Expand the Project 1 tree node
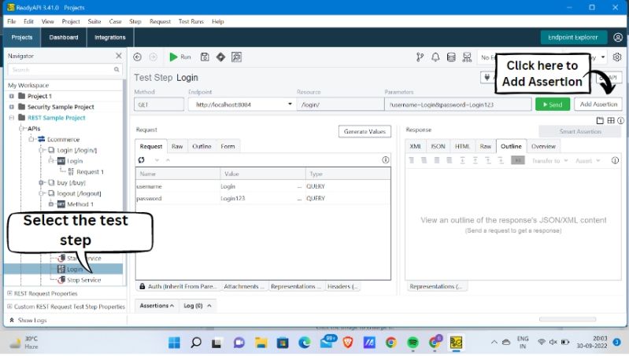The width and height of the screenshot is (629, 356). coord(11,96)
